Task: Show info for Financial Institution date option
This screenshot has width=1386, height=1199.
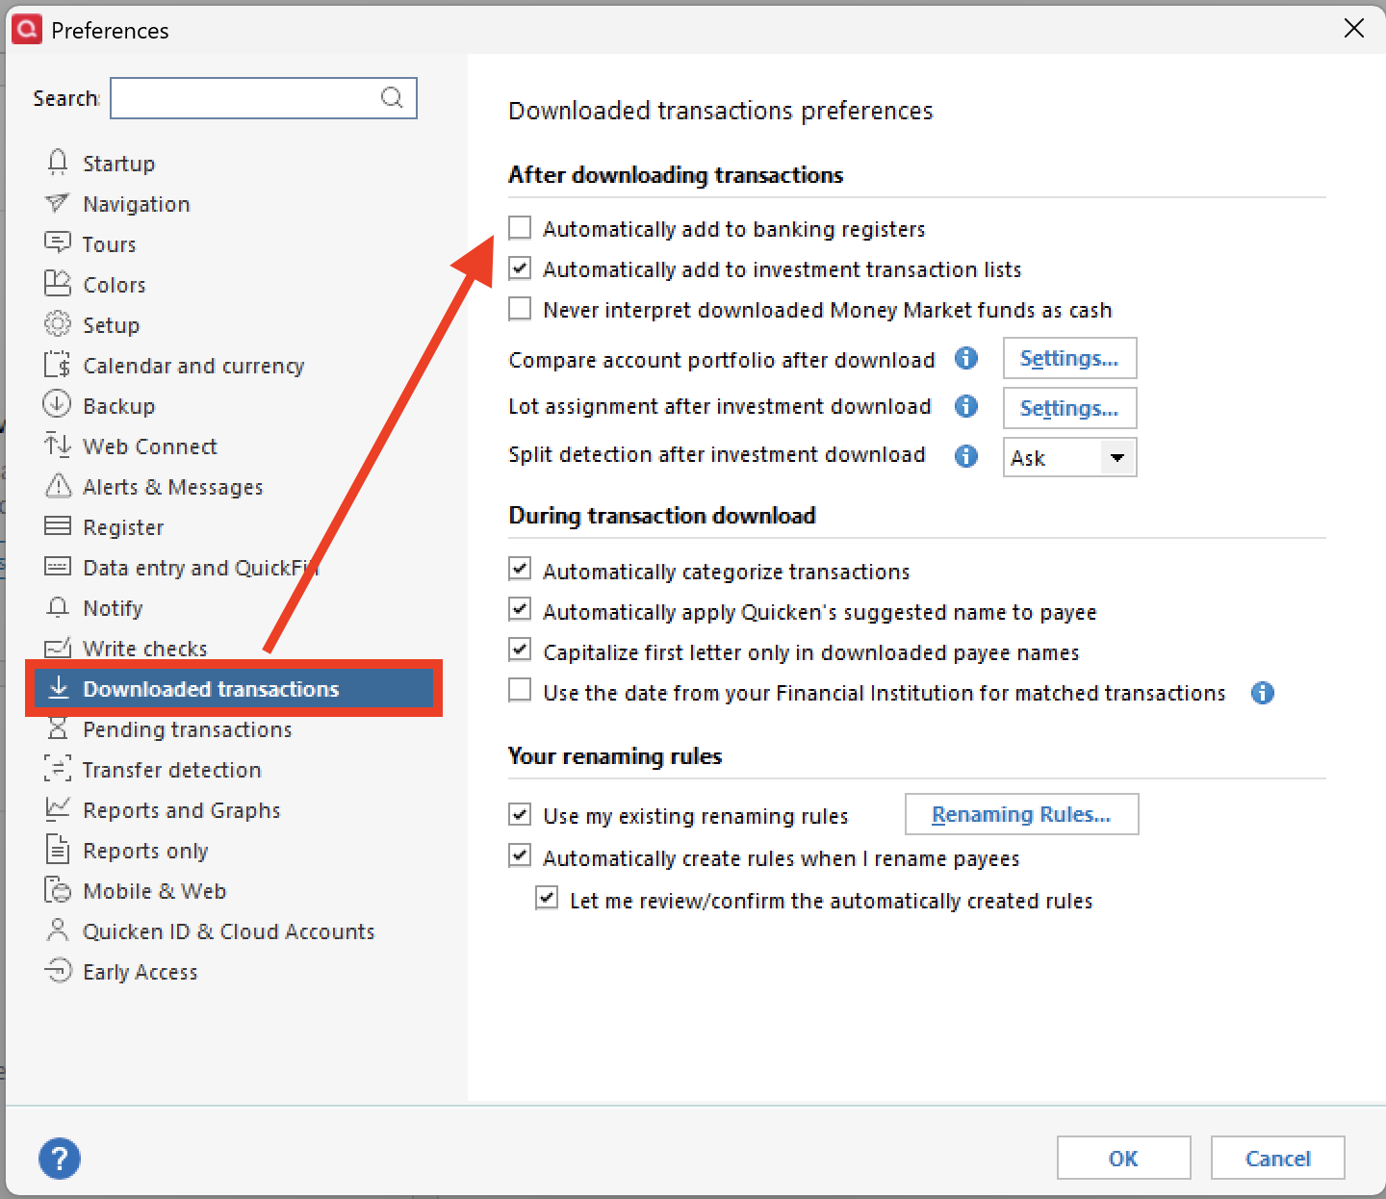Action: tap(1263, 693)
